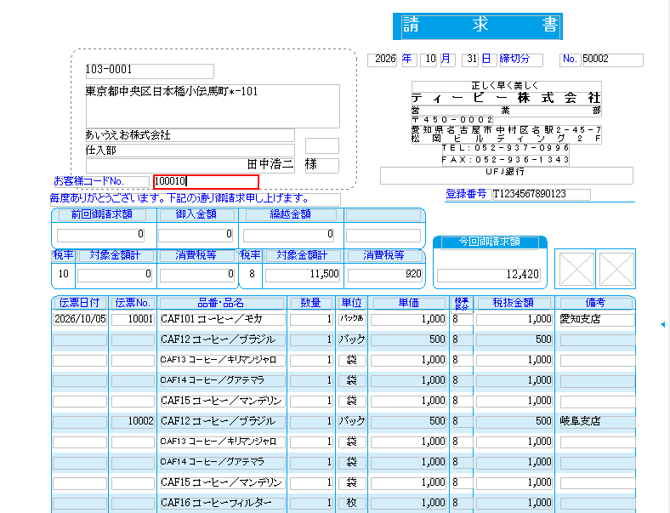This screenshot has width=670, height=513.
Task: Click the unit cell 枚 in CAF16 row
Action: 352,503
